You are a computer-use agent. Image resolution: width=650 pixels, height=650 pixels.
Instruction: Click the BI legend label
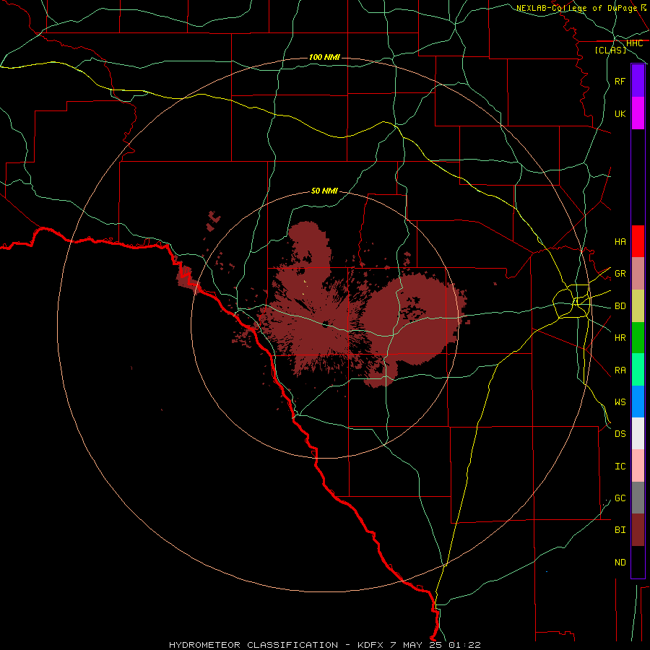(620, 530)
